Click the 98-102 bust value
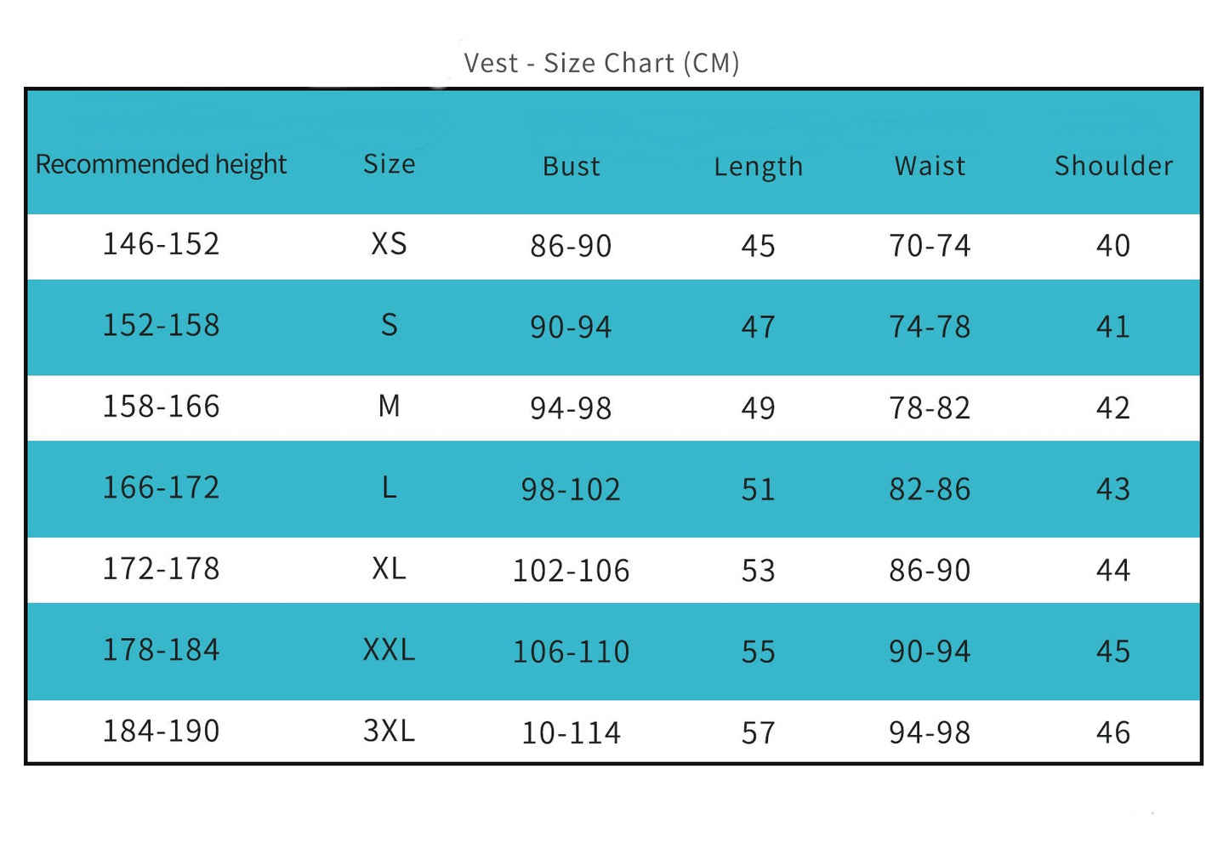The height and width of the screenshot is (854, 1229). [x=571, y=490]
